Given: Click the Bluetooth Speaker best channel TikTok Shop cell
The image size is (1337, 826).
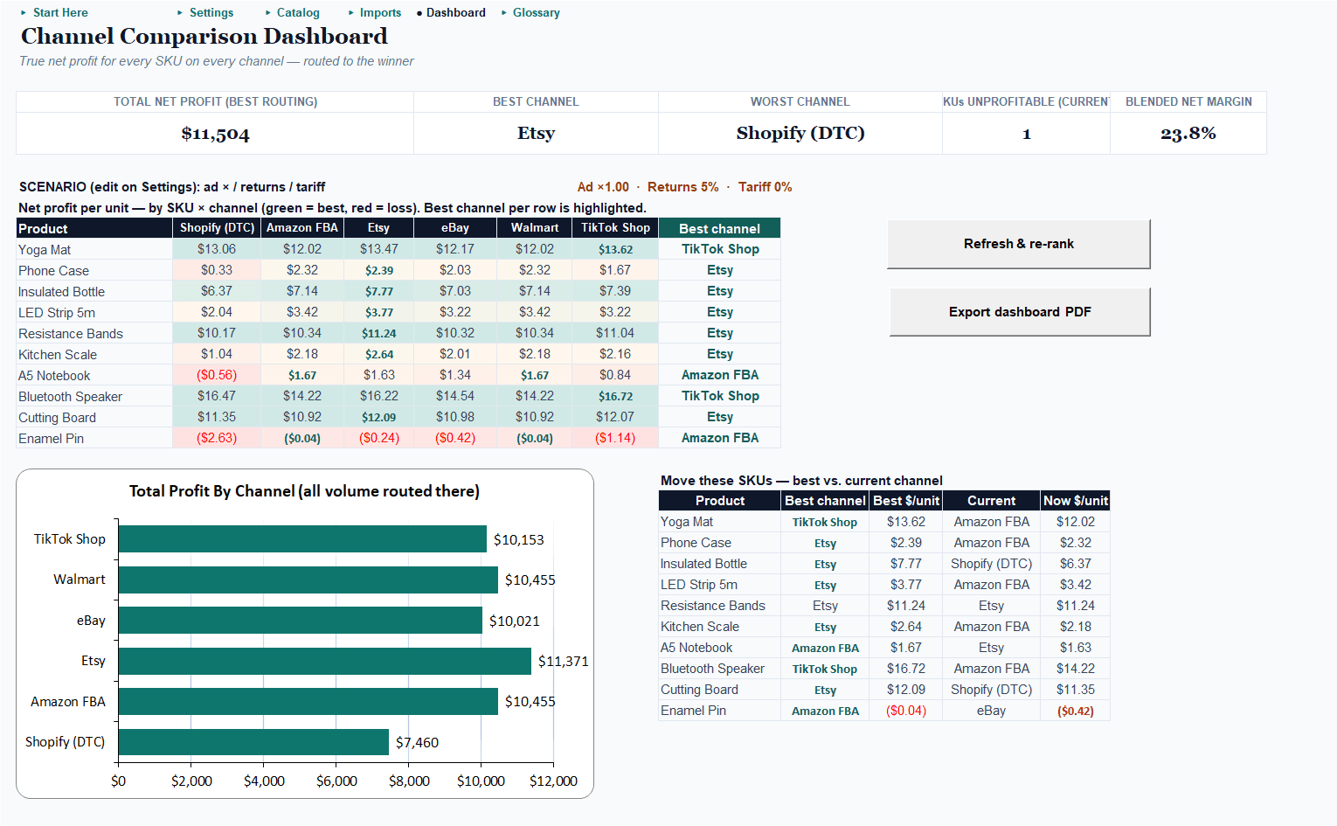Looking at the screenshot, I should coord(720,396).
